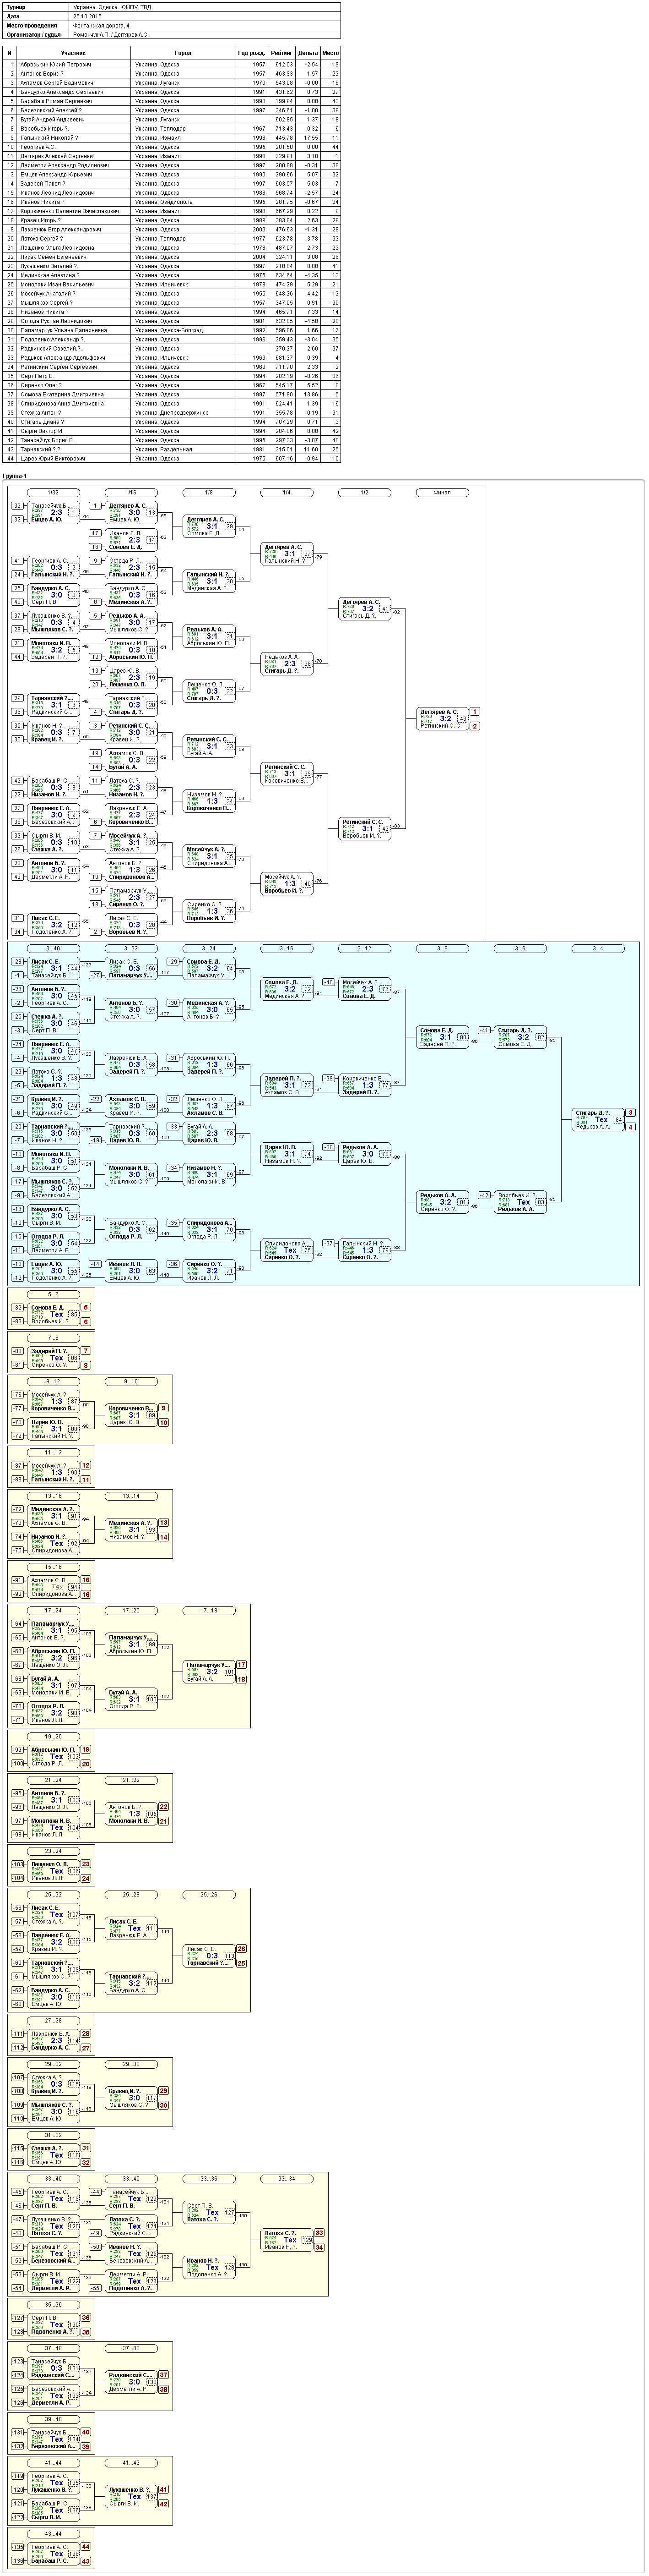The height and width of the screenshot is (2576, 649).
Task: Open the 3...4 placement round label
Action: click(598, 949)
